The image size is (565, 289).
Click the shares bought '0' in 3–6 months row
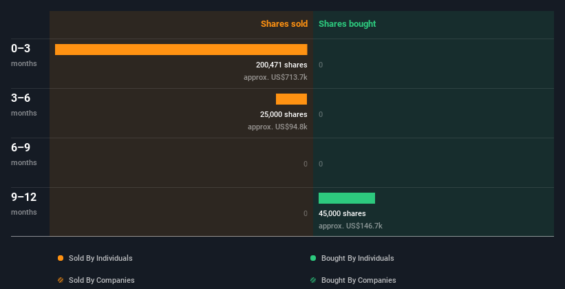point(321,114)
